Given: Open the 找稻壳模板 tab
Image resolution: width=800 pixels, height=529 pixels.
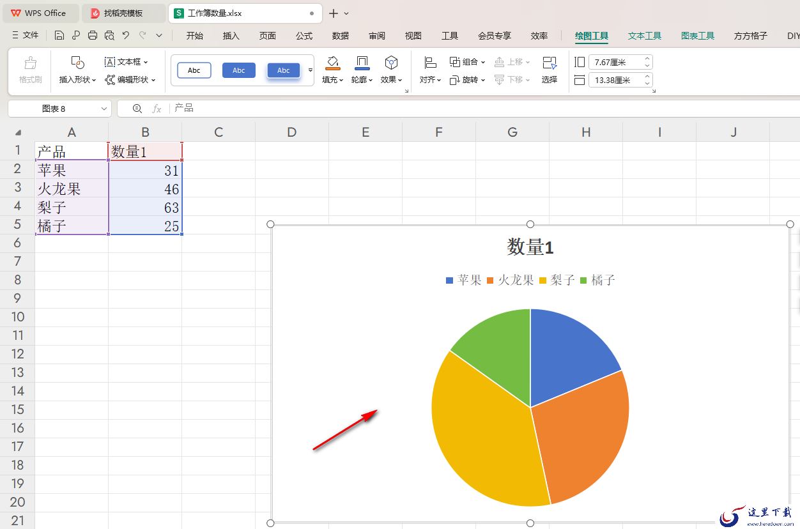Looking at the screenshot, I should tap(123, 13).
